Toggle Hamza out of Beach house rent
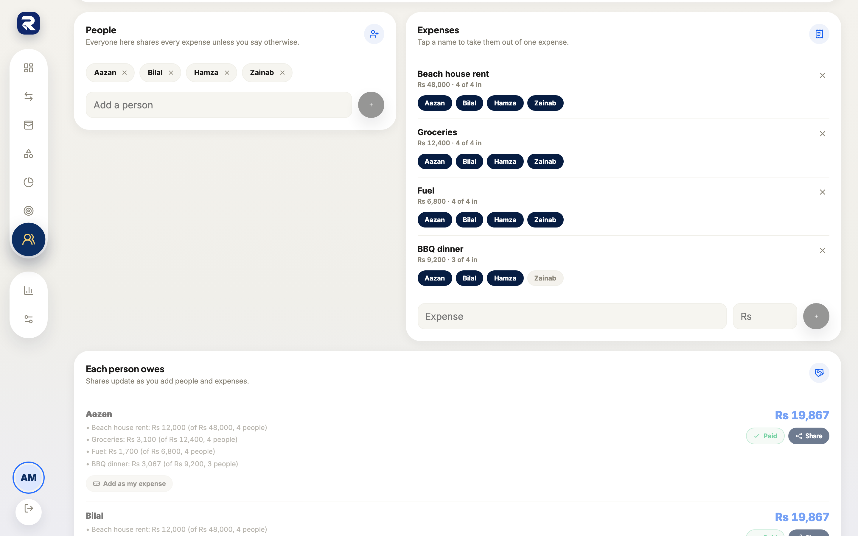 (505, 103)
